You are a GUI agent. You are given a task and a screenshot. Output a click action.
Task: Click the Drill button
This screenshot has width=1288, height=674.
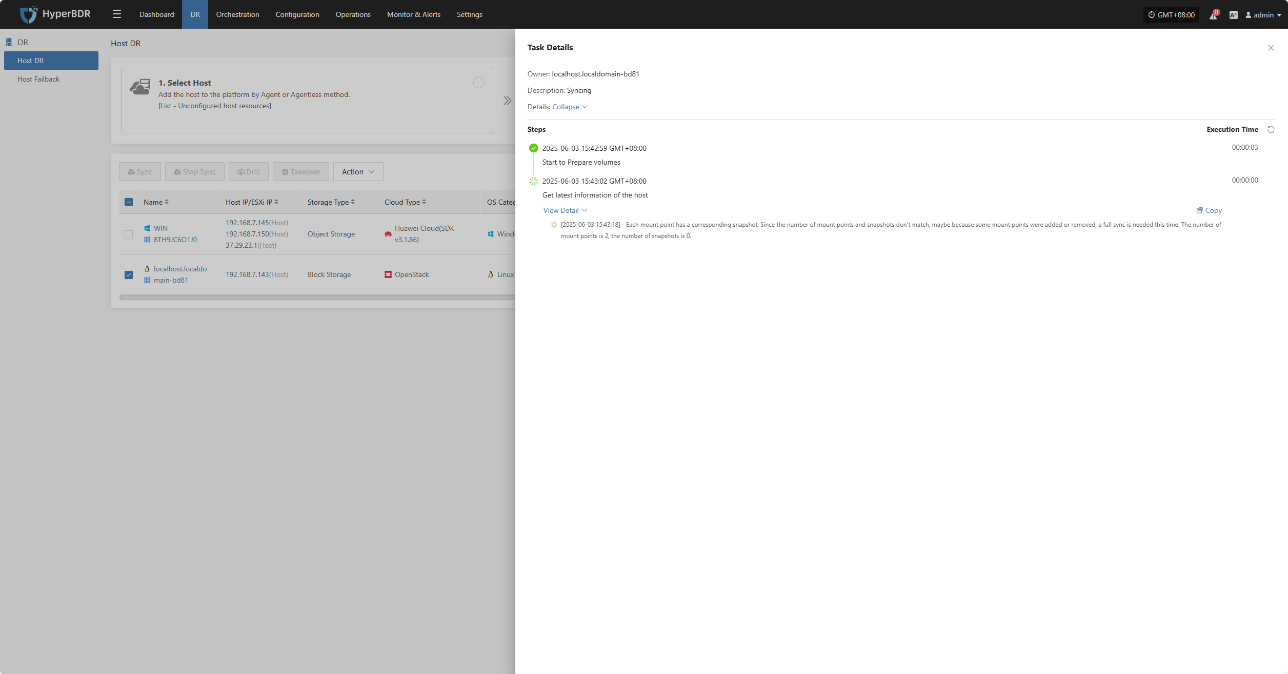tap(249, 172)
